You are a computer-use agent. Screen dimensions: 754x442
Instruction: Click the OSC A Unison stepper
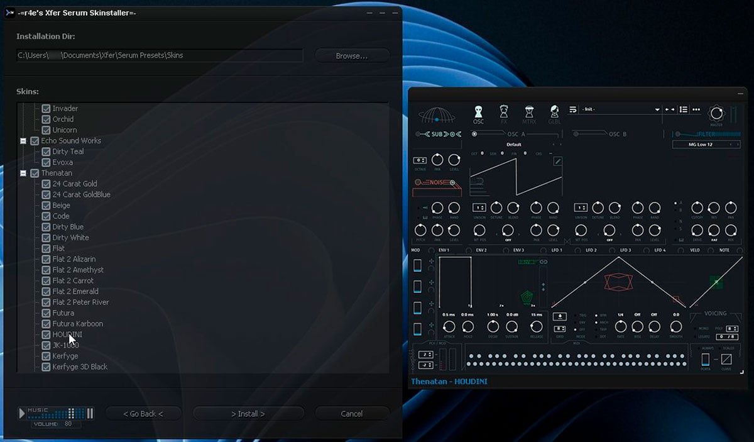point(479,208)
